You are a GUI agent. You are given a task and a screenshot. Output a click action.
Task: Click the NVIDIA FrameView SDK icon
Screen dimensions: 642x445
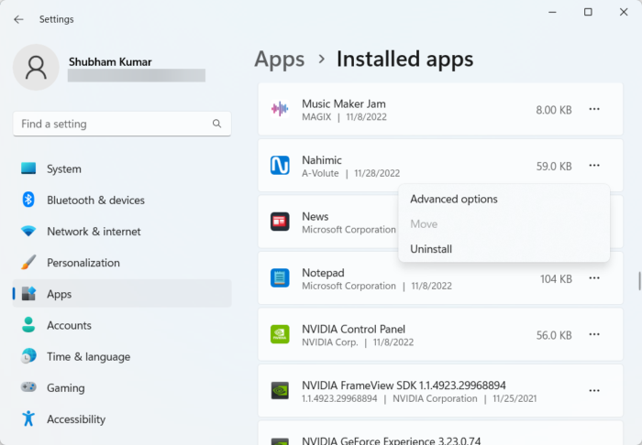coord(280,391)
